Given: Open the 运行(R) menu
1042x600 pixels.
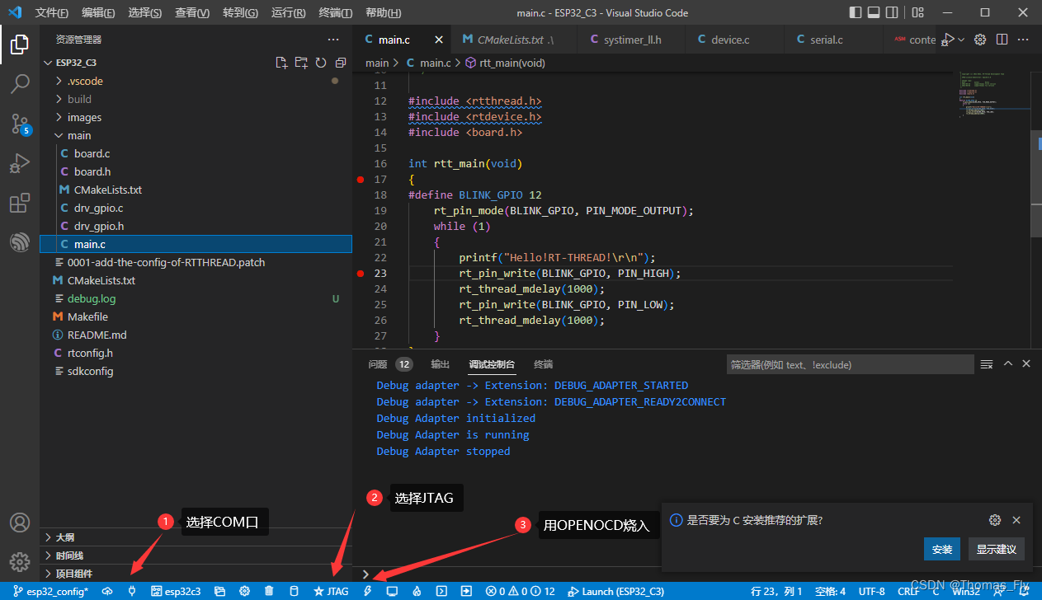Looking at the screenshot, I should point(288,13).
